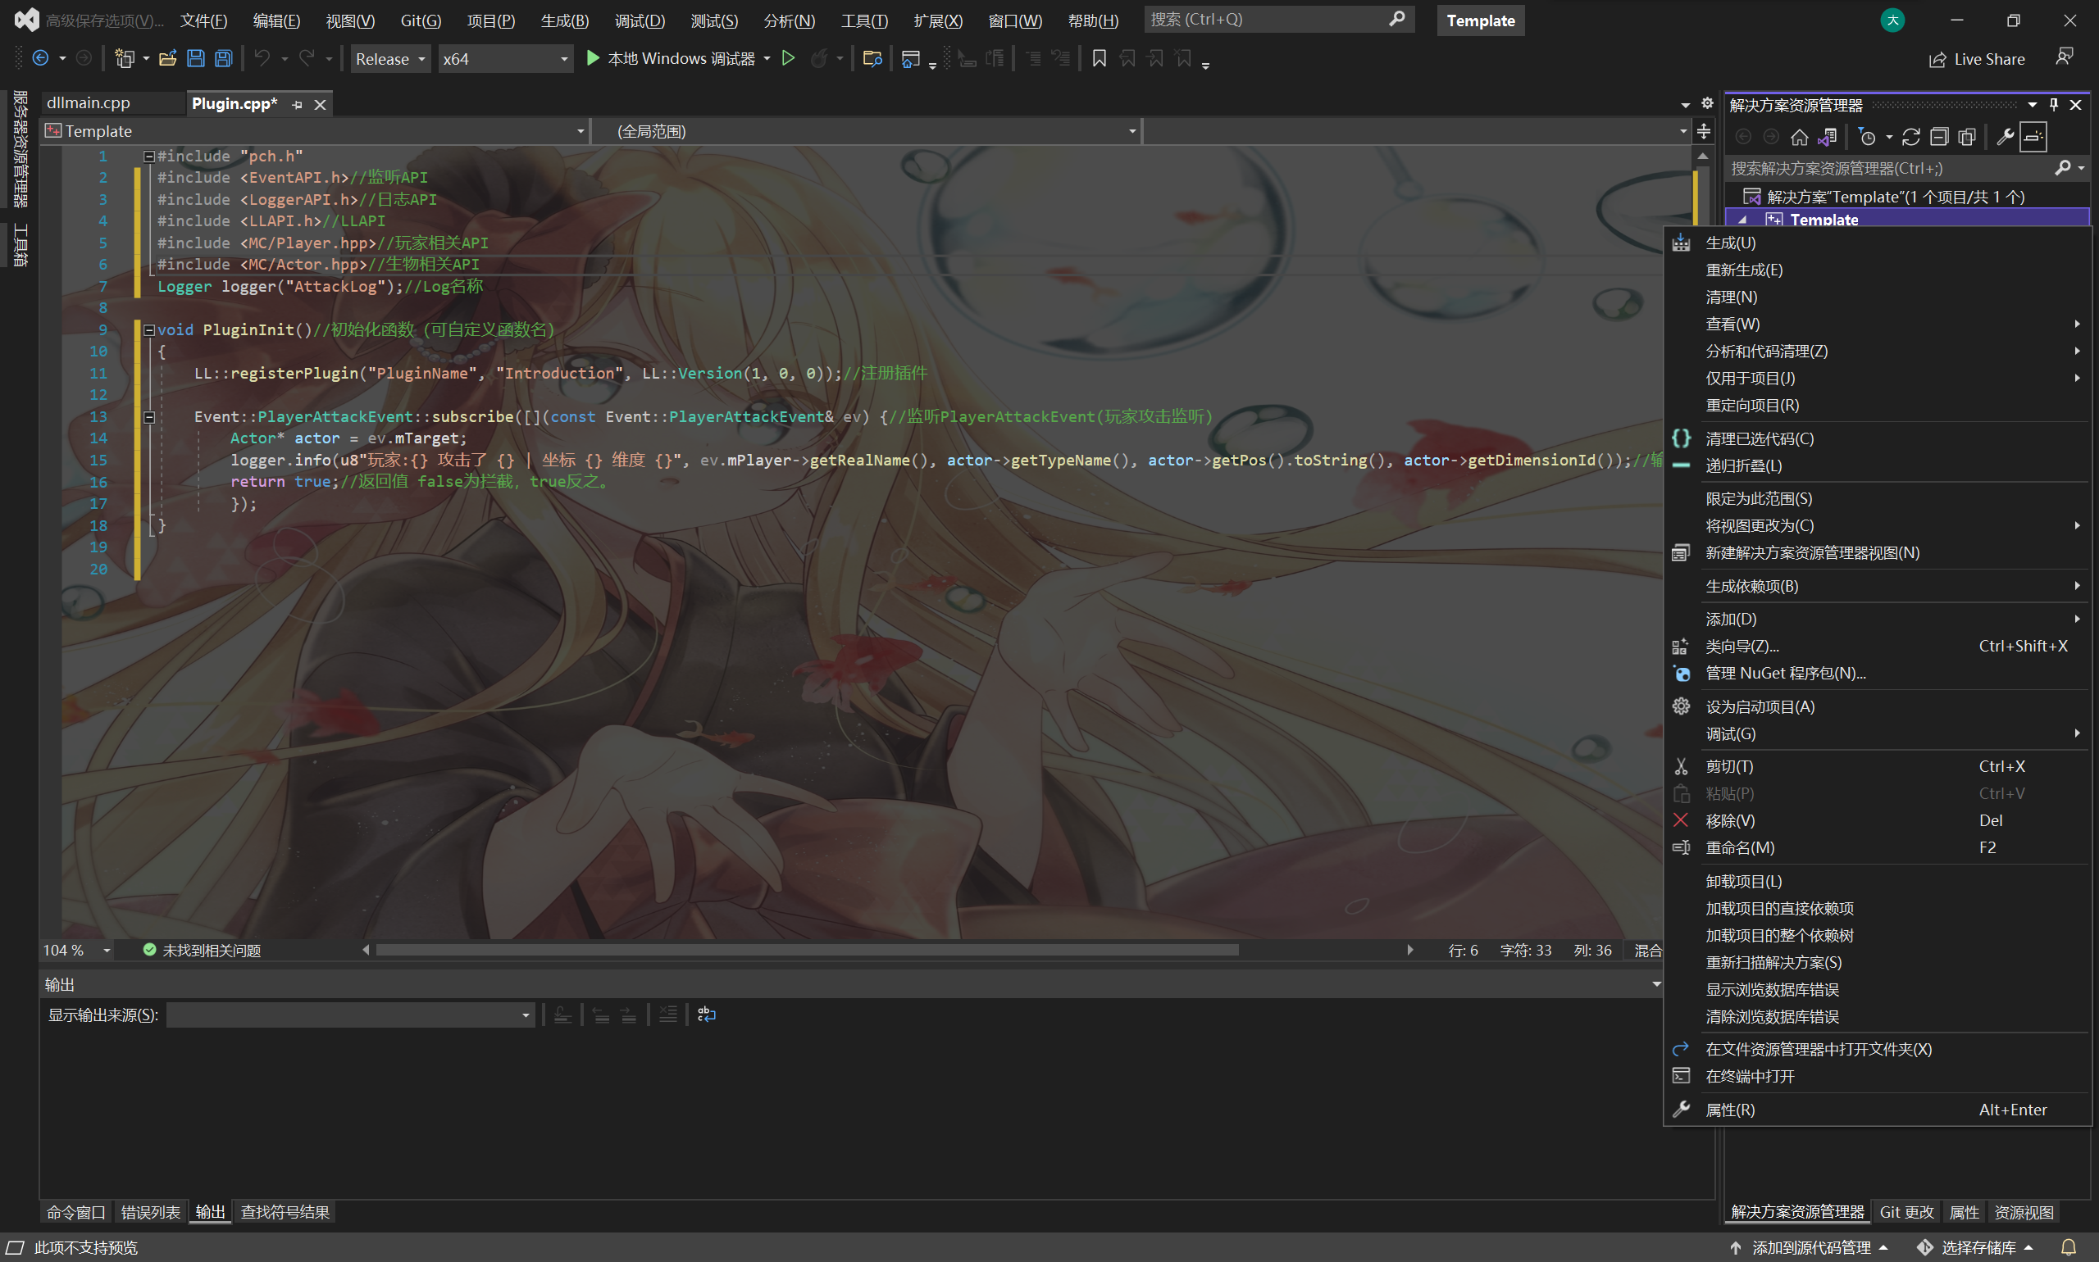Click the Home icon in Solution Explorer toolbar

pos(1799,137)
